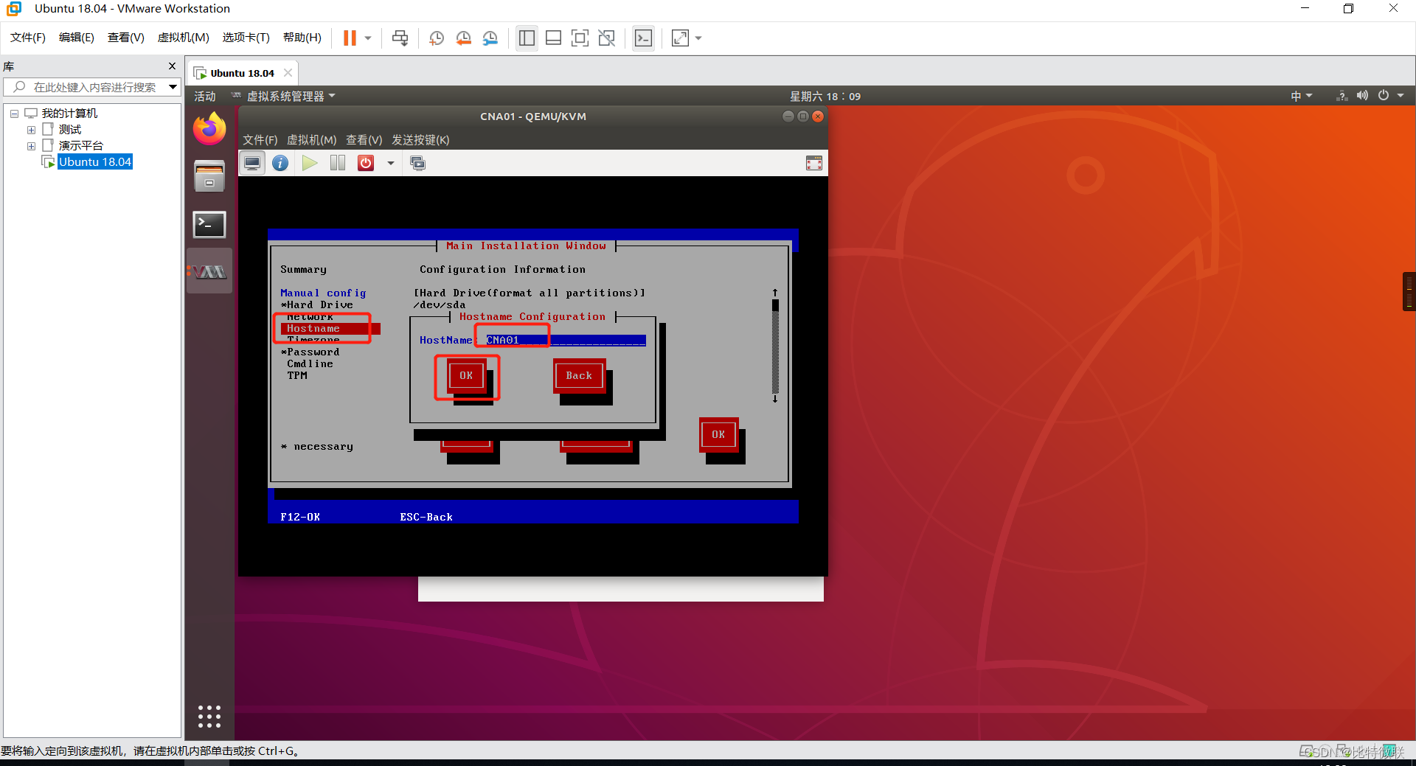Toggle the thumbnail bar view
Image resolution: width=1416 pixels, height=766 pixels.
pos(553,38)
